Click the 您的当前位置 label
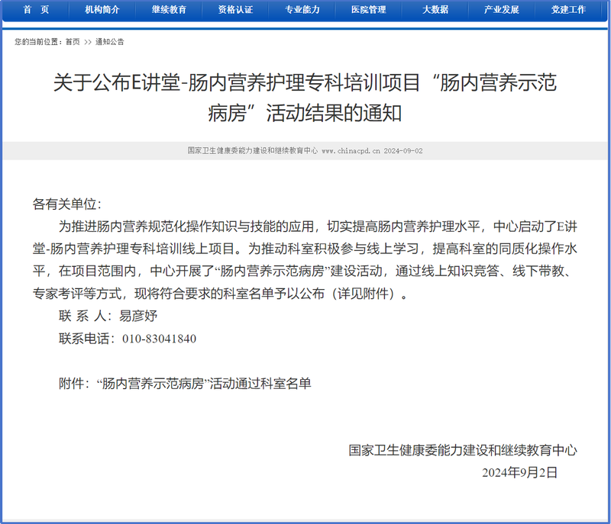 tap(37, 42)
